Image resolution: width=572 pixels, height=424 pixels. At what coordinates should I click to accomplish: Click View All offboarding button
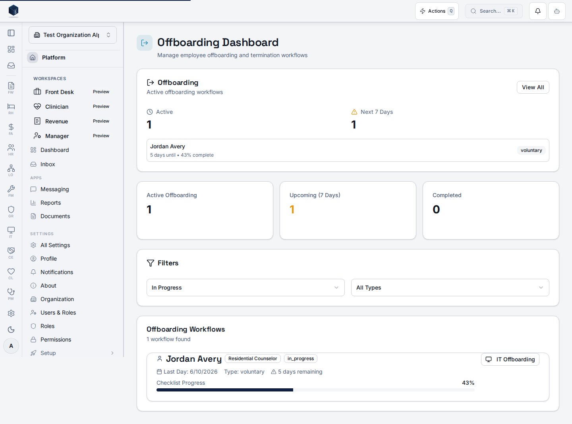point(533,87)
